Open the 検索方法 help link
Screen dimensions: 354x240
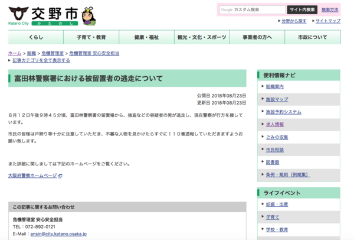329,10
